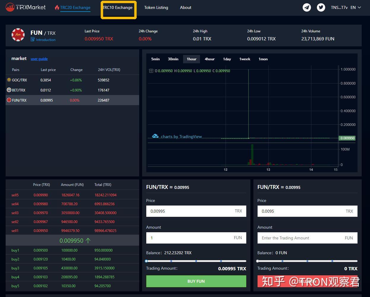Open the Token Listing menu item
This screenshot has height=297, width=370.
pos(156,7)
